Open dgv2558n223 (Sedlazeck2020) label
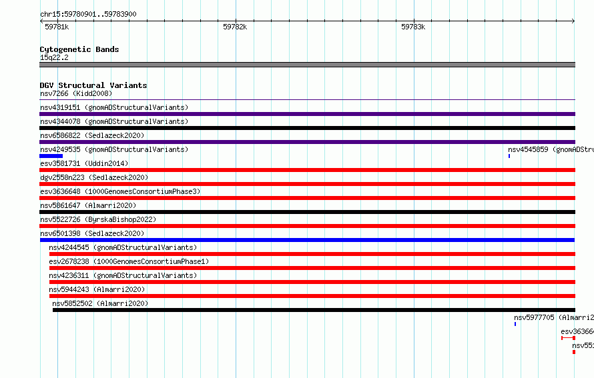 94,177
